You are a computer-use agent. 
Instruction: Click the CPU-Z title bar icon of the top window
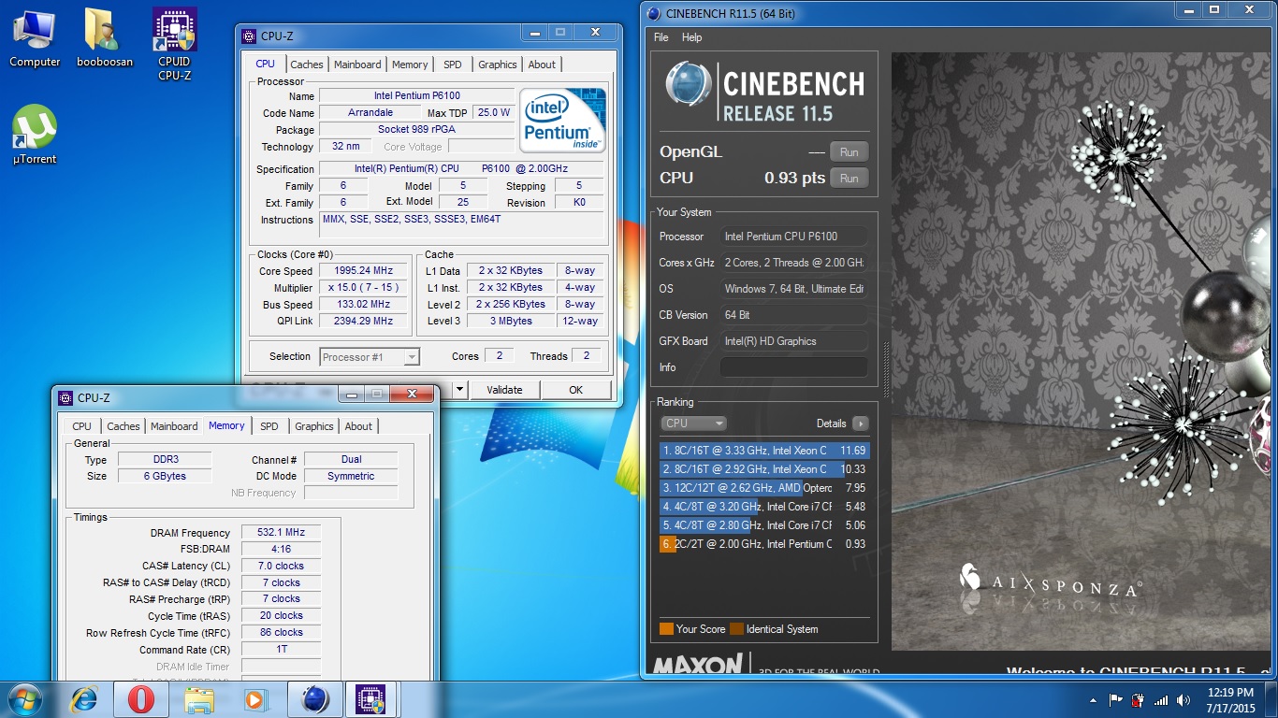[x=249, y=36]
